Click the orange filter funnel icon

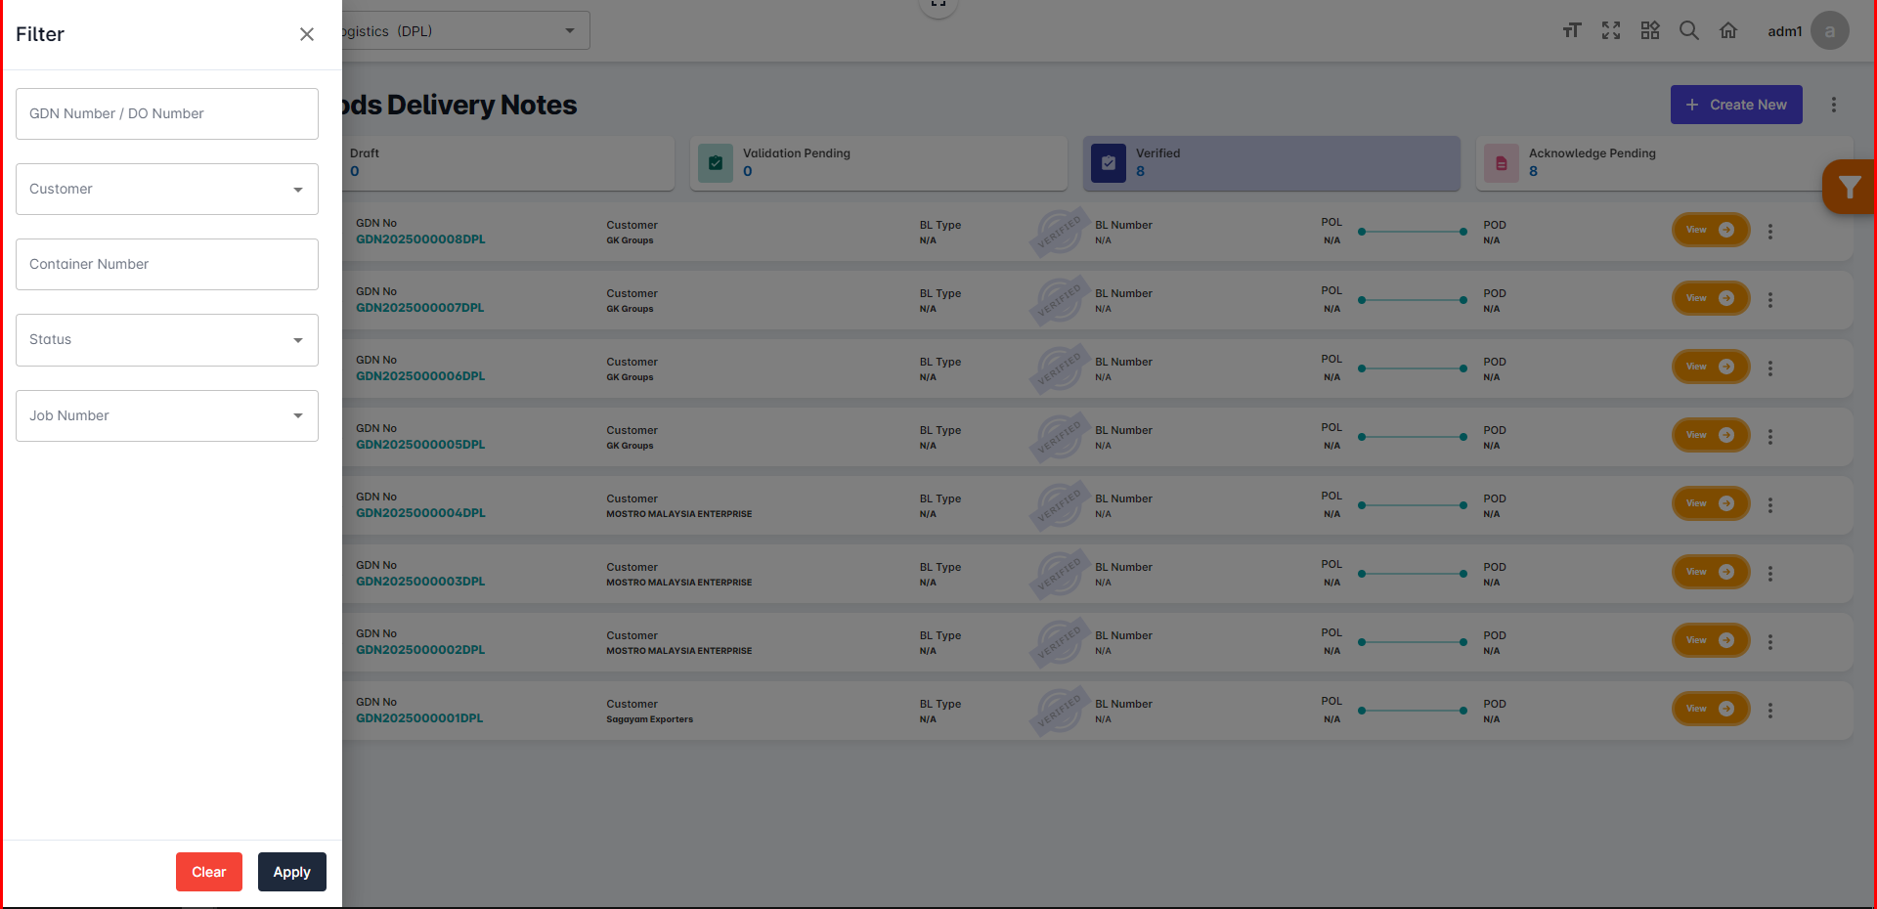pos(1849,187)
